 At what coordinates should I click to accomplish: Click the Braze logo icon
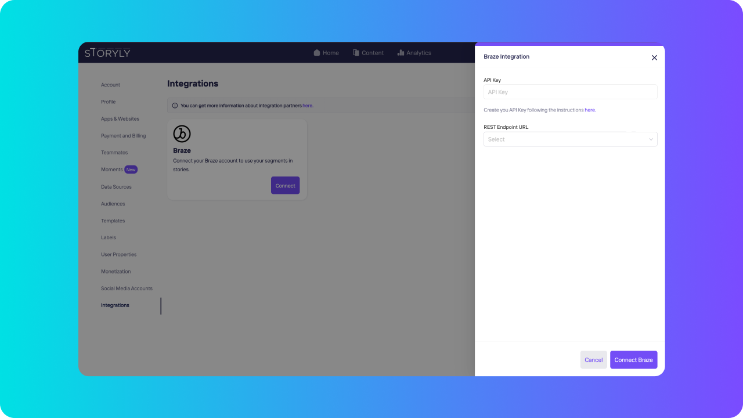click(182, 134)
